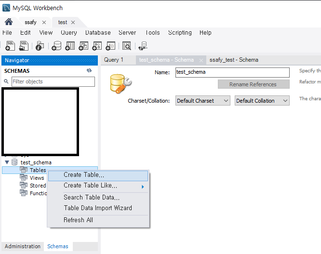
Task: Expand the Create Table Like submenu arrow
Action: 143,187
